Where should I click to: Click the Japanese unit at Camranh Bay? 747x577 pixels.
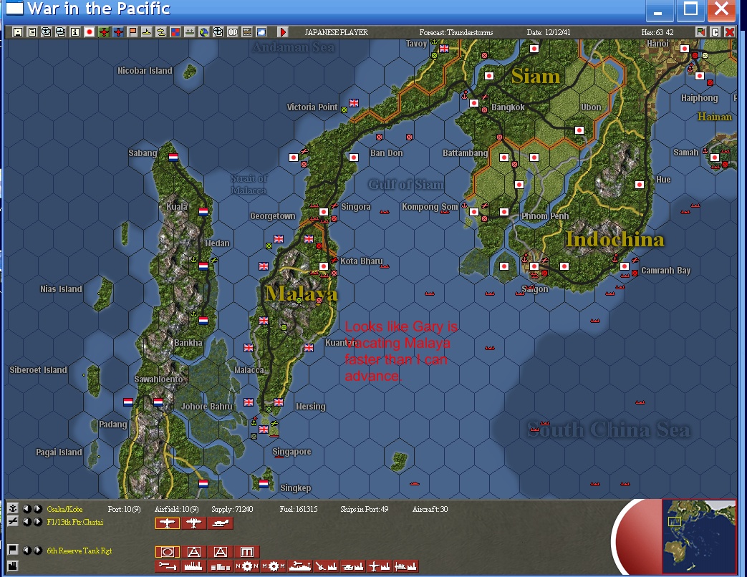[625, 266]
